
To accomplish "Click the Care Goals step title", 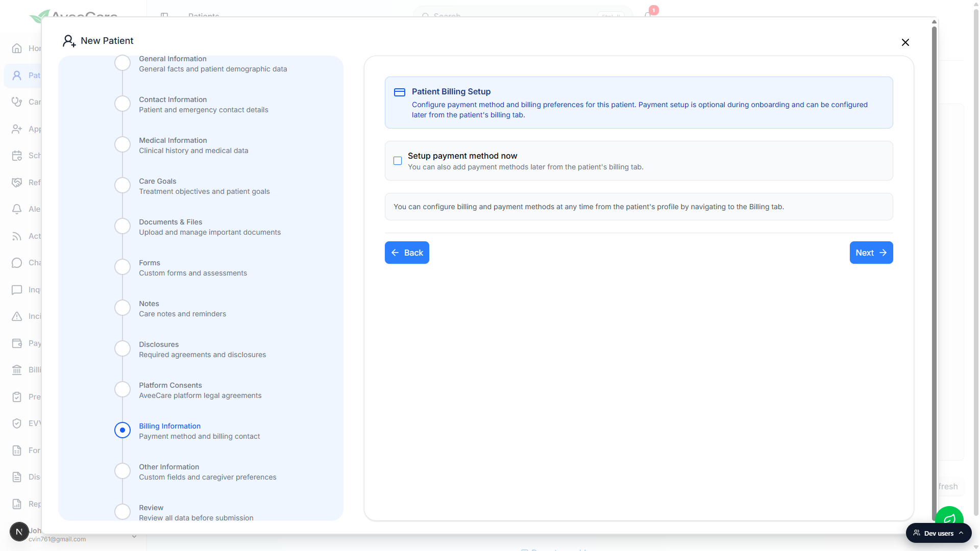I will tap(158, 181).
